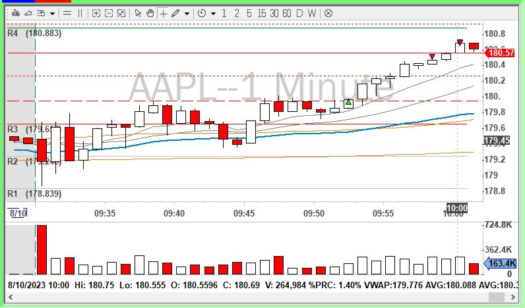Open the indicators/studies line icon
This screenshot has width=525, height=308.
28,13
